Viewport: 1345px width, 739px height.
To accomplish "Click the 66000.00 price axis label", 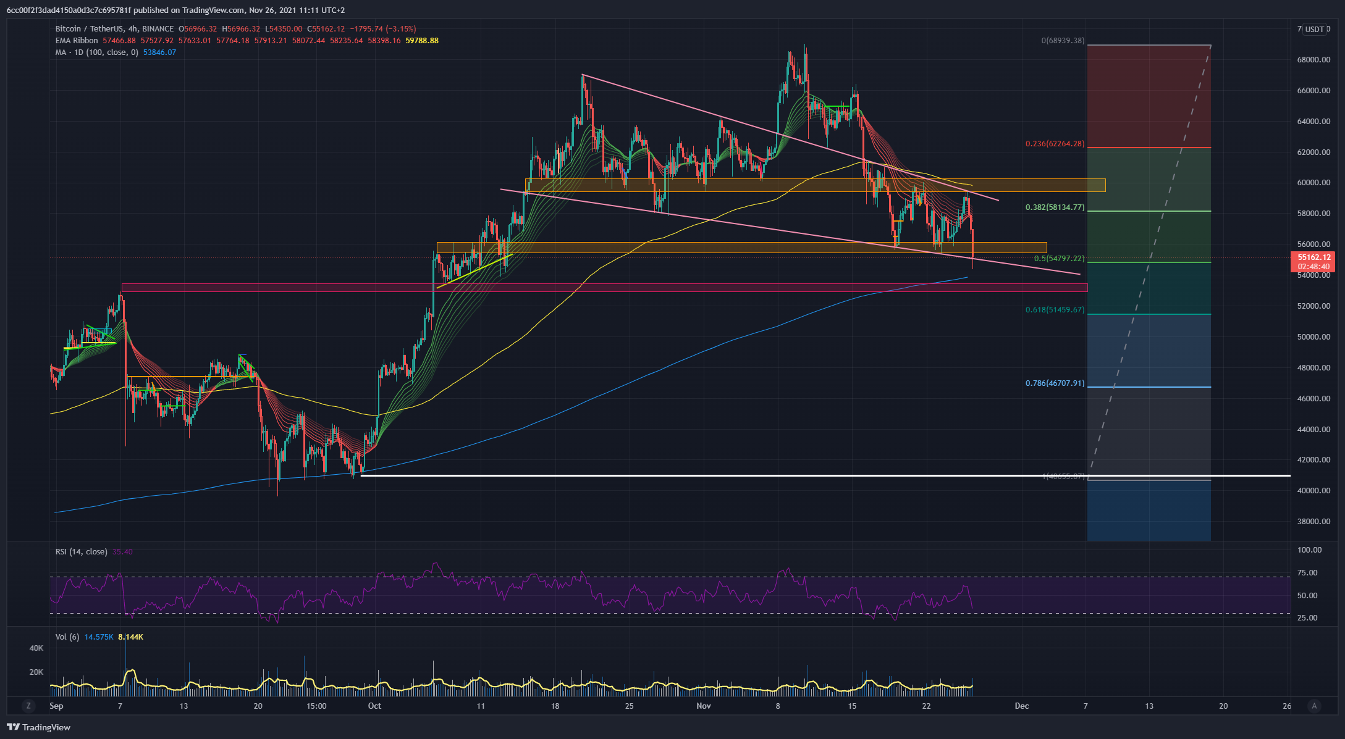I will tap(1313, 91).
